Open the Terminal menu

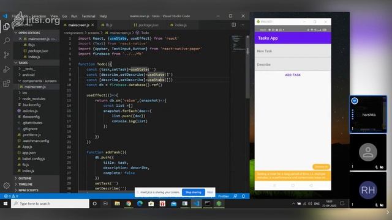[88, 16]
